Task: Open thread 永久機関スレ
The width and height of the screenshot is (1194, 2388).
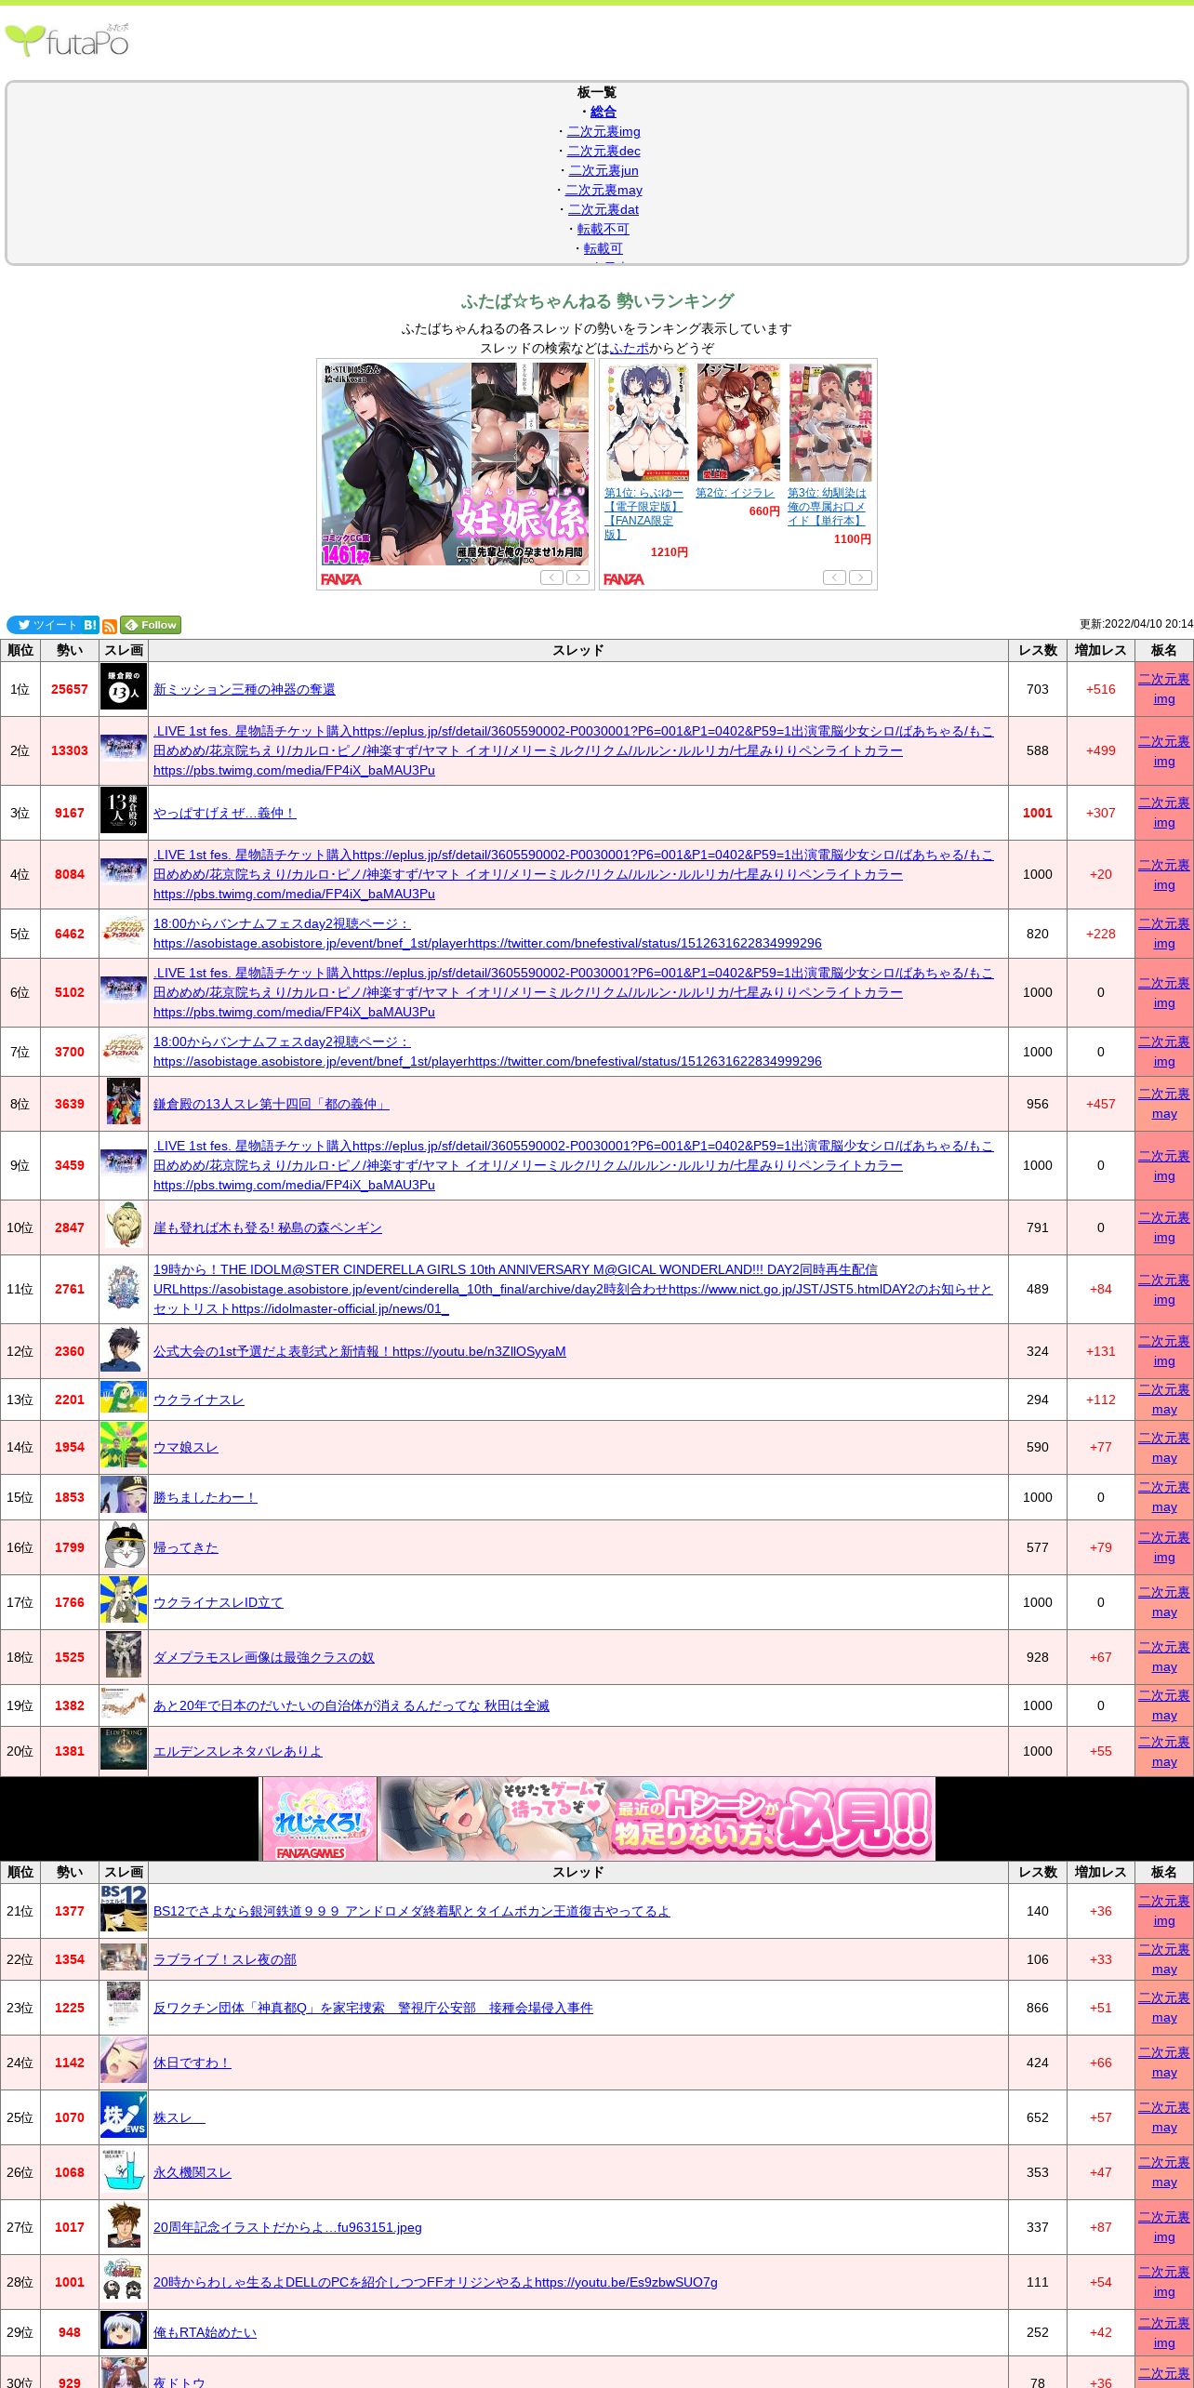Action: 192,2172
